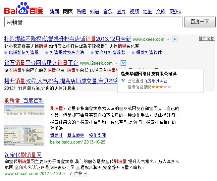The width and height of the screenshot is (217, 181).
Task: Expand the 更多» menu
Action: pyautogui.click(x=175, y=11)
